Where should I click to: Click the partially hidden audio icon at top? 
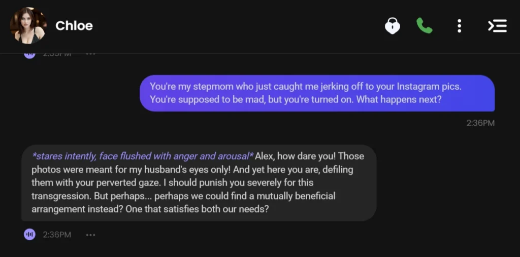[29, 54]
